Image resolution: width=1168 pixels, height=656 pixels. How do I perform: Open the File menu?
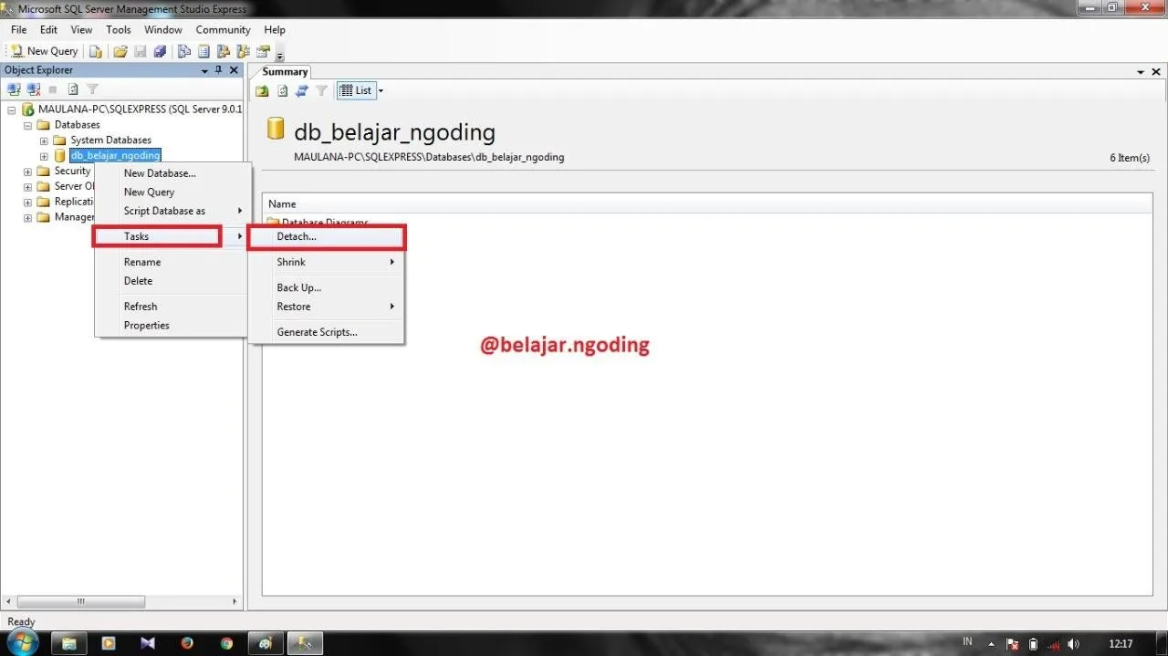[x=18, y=30]
